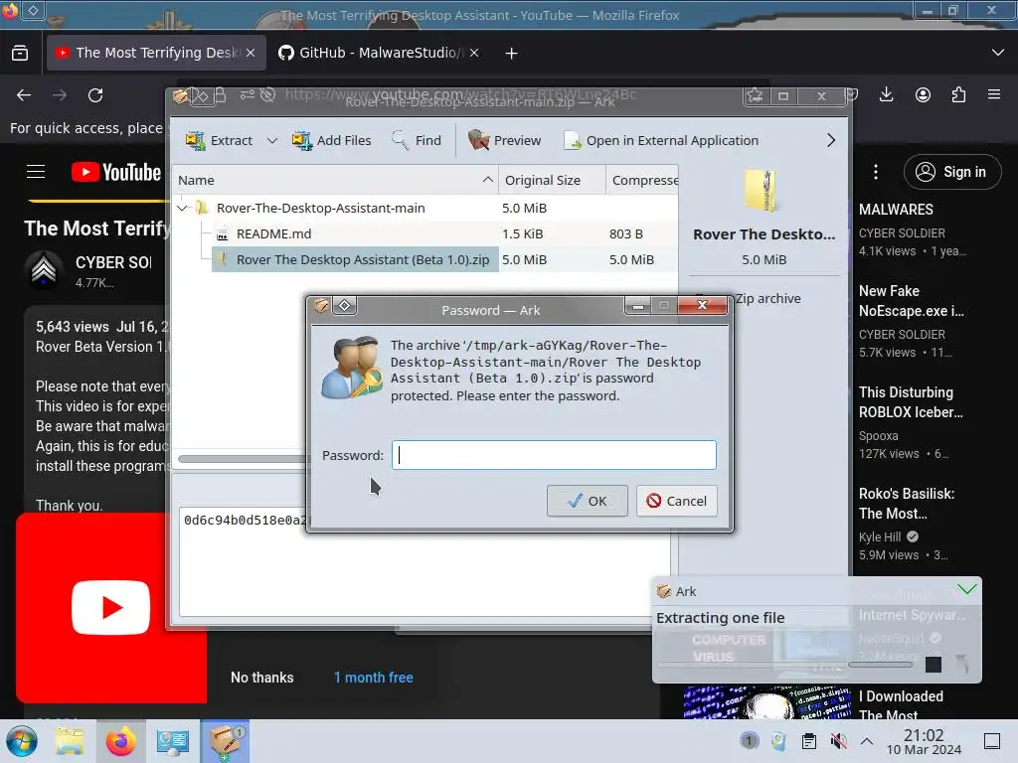The image size is (1018, 763).
Task: Click the Password dialog window menu icon
Action: click(321, 305)
